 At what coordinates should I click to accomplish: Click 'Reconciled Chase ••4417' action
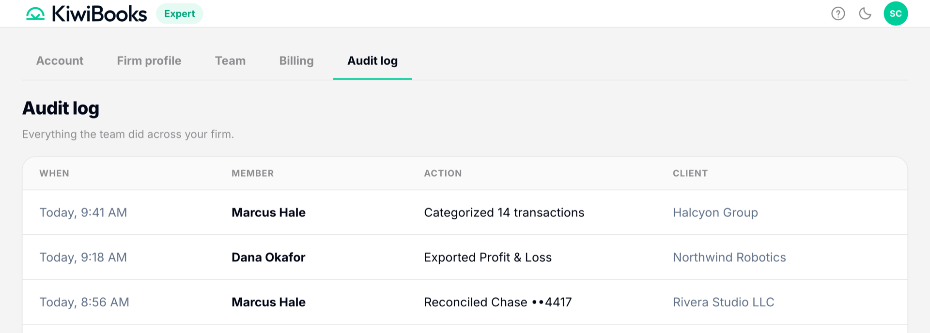click(498, 302)
